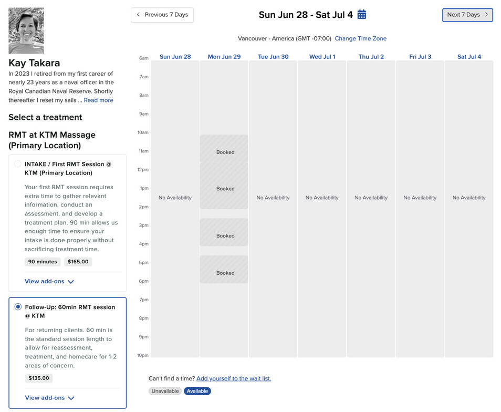Click Read more in Kay's bio
Image resolution: width=501 pixels, height=412 pixels.
pyautogui.click(x=98, y=100)
